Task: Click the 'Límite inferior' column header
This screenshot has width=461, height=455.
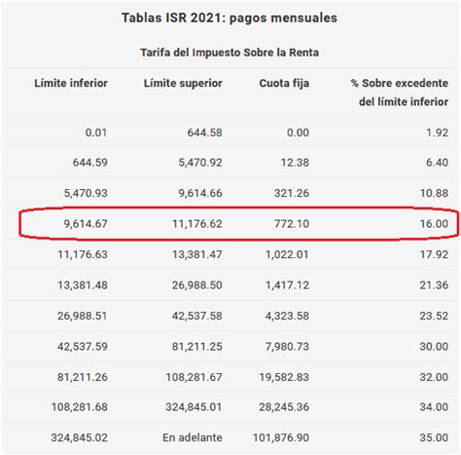Action: 71,83
